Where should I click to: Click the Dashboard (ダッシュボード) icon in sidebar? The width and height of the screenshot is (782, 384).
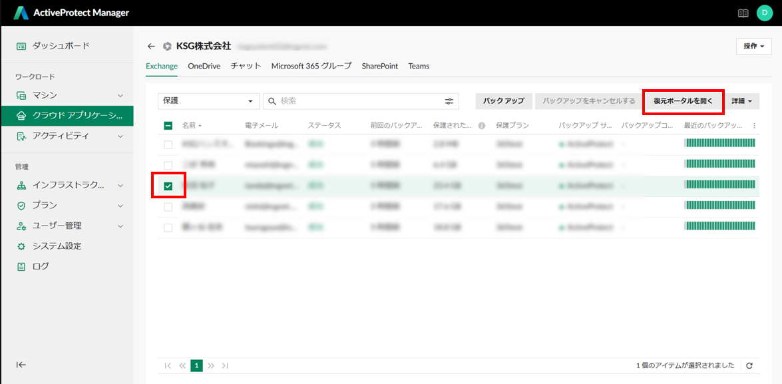coord(21,46)
